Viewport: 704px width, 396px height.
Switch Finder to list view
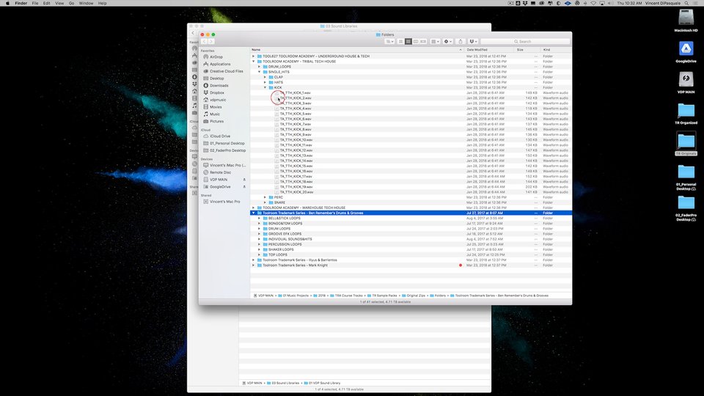(x=408, y=41)
